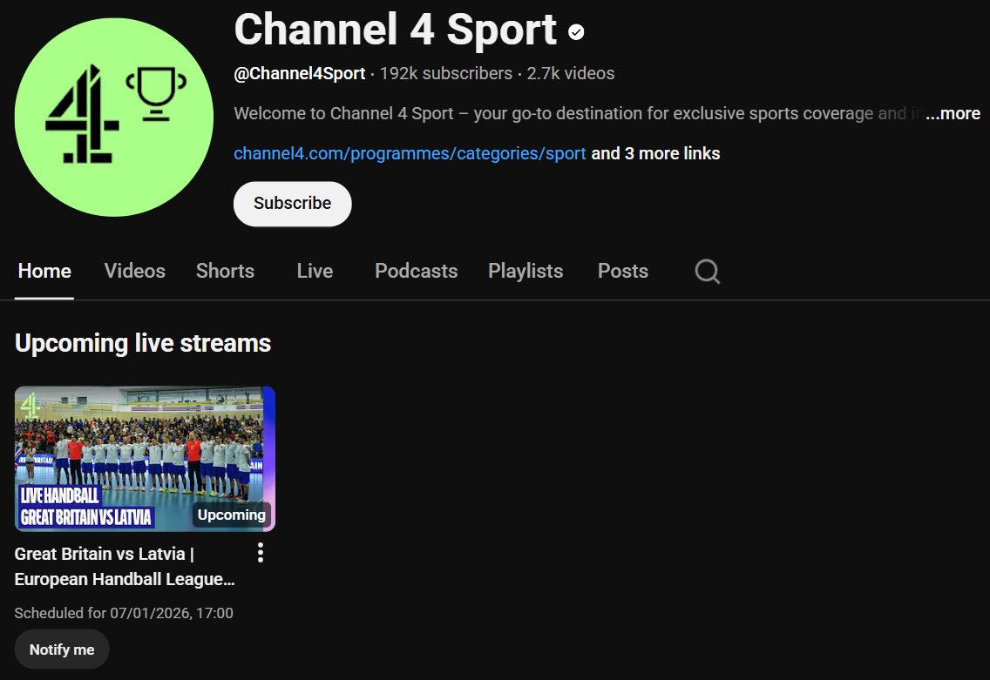Open the three-dot menu for handball video
The height and width of the screenshot is (680, 990).
pos(260,553)
